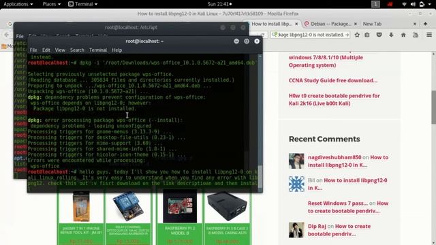Screen dimensions: 436x245
Task: Open a new Firefox tab with plus button
Action: pyautogui.click(x=425, y=24)
